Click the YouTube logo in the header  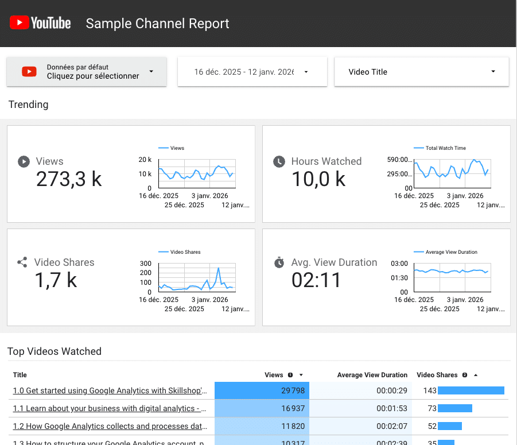coord(40,23)
